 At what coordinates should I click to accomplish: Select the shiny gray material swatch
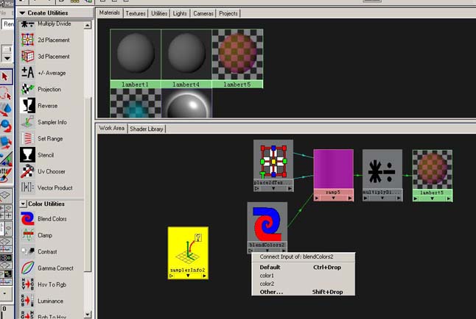point(186,103)
